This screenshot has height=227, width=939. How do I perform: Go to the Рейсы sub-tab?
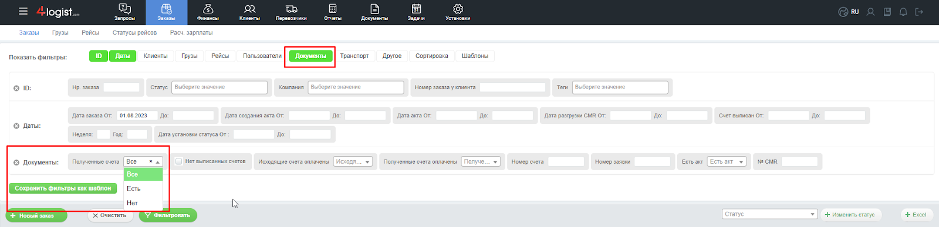90,33
